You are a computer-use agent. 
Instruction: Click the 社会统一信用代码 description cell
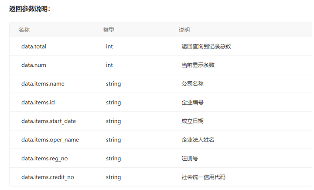coord(203,177)
